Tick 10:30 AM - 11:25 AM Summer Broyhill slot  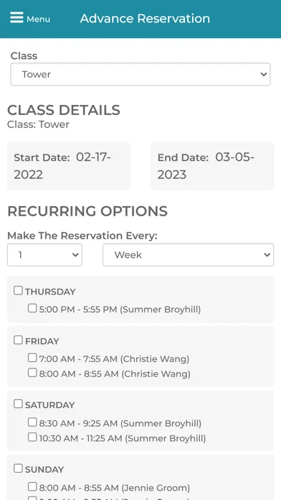[32, 437]
